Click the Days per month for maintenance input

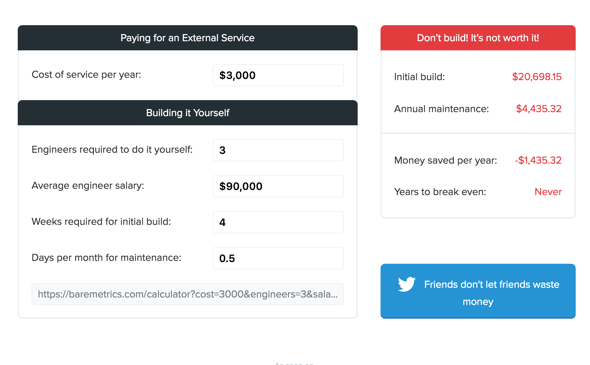point(278,258)
